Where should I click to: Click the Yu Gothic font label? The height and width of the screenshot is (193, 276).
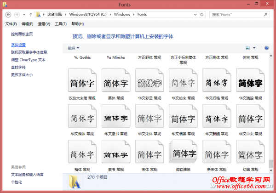[82, 57]
